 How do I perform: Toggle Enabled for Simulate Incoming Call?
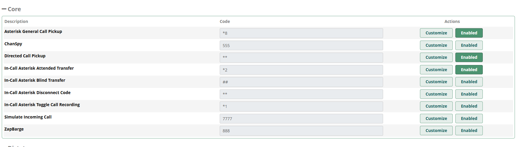click(469, 118)
